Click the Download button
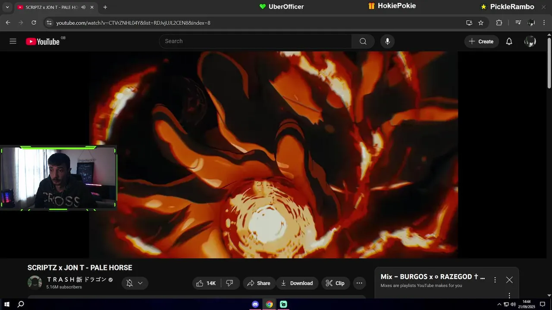Image resolution: width=552 pixels, height=310 pixels. 297,283
